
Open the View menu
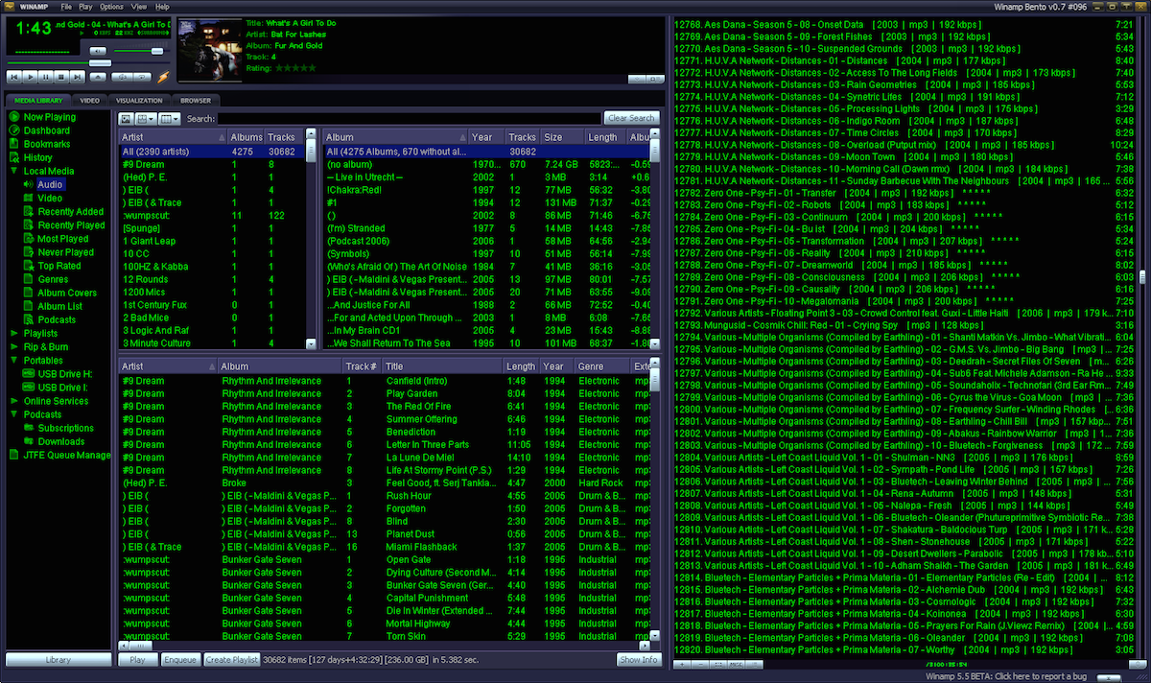tap(139, 7)
